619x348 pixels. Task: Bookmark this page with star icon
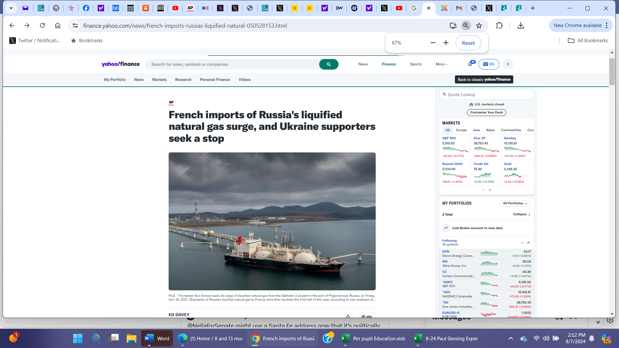point(479,25)
